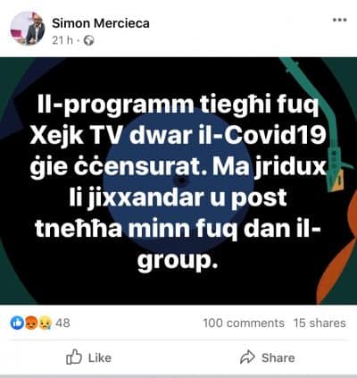Toggle the Like button on the post
Viewport: 357px width, 378px height.
88,357
